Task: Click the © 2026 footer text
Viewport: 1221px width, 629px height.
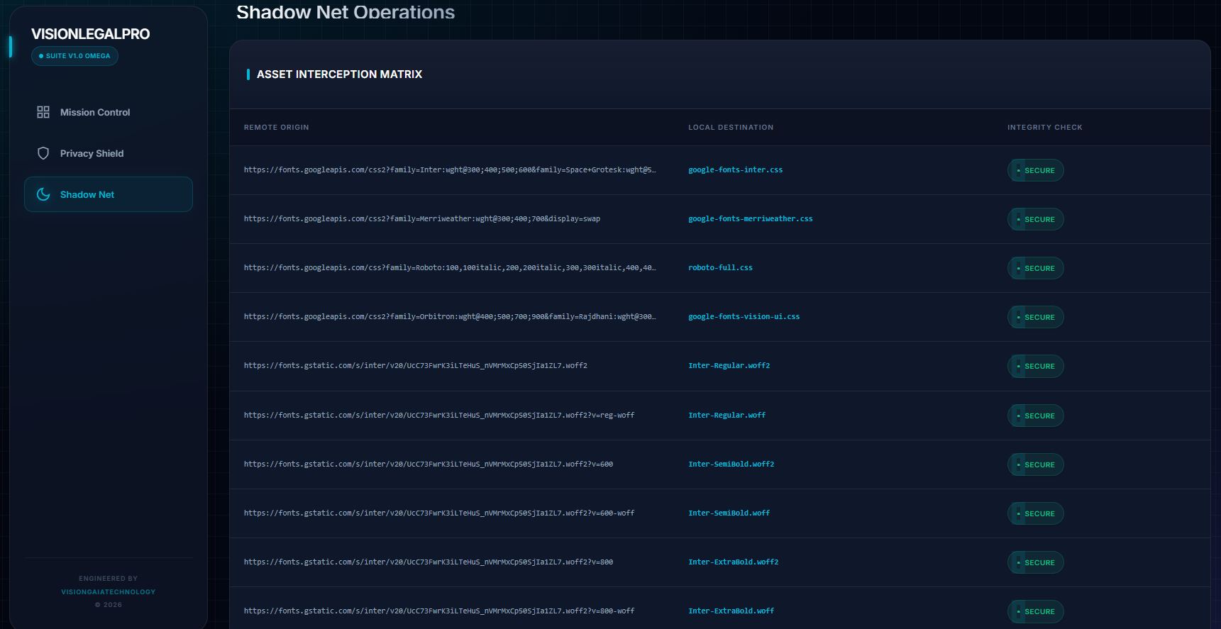Action: click(x=109, y=605)
